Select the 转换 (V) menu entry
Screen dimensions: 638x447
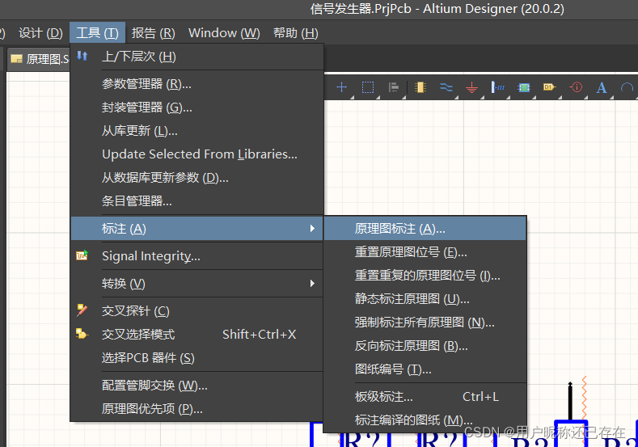tap(197, 283)
